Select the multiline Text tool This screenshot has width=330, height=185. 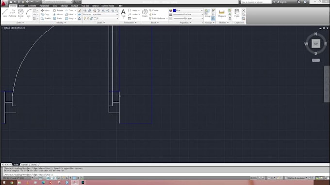123,13
